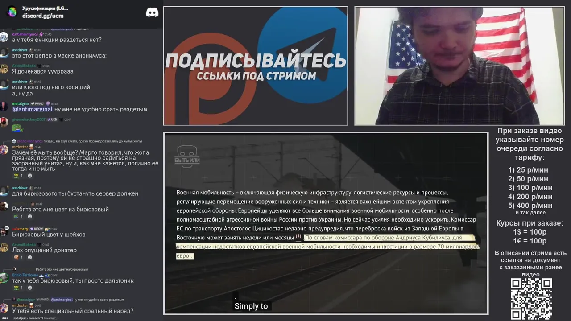
Task: Click the '1€ = 100р' exchange rate text
Action: (x=530, y=241)
